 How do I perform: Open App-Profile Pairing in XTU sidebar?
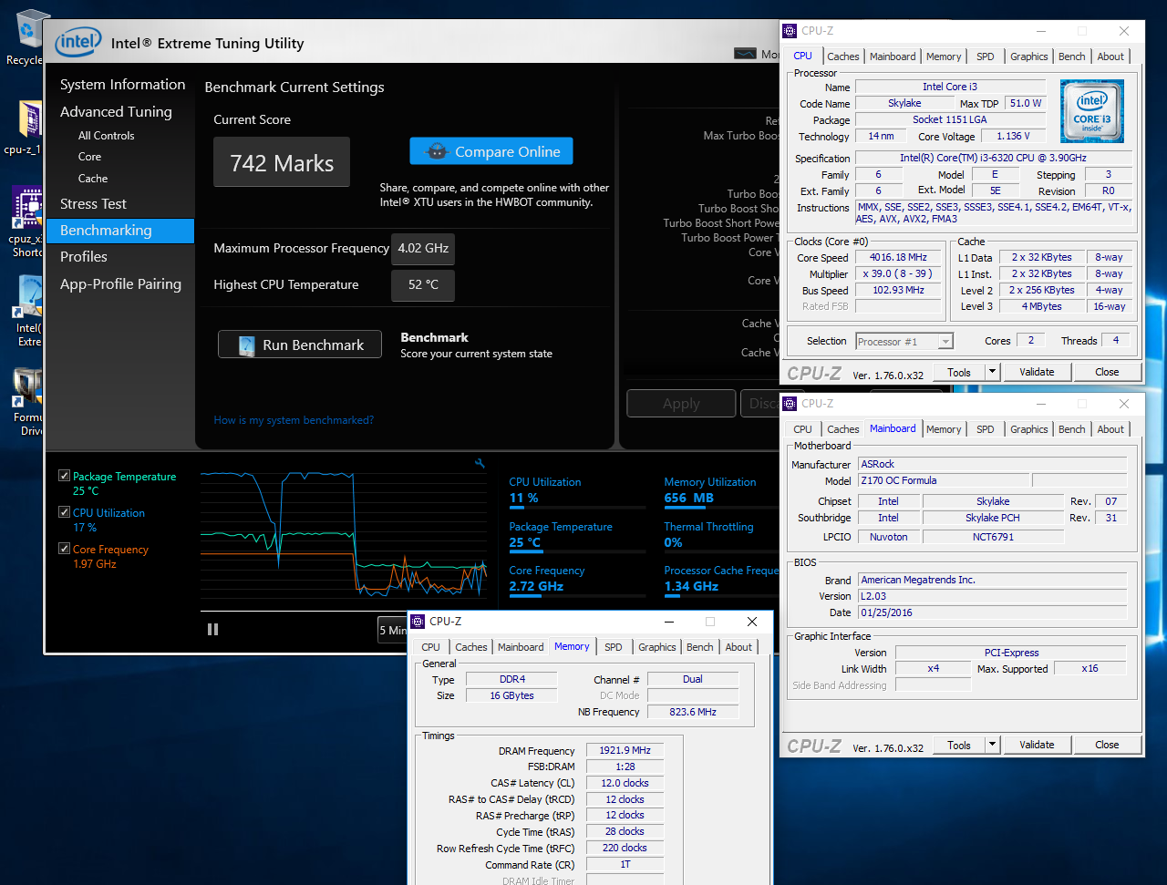(x=120, y=284)
